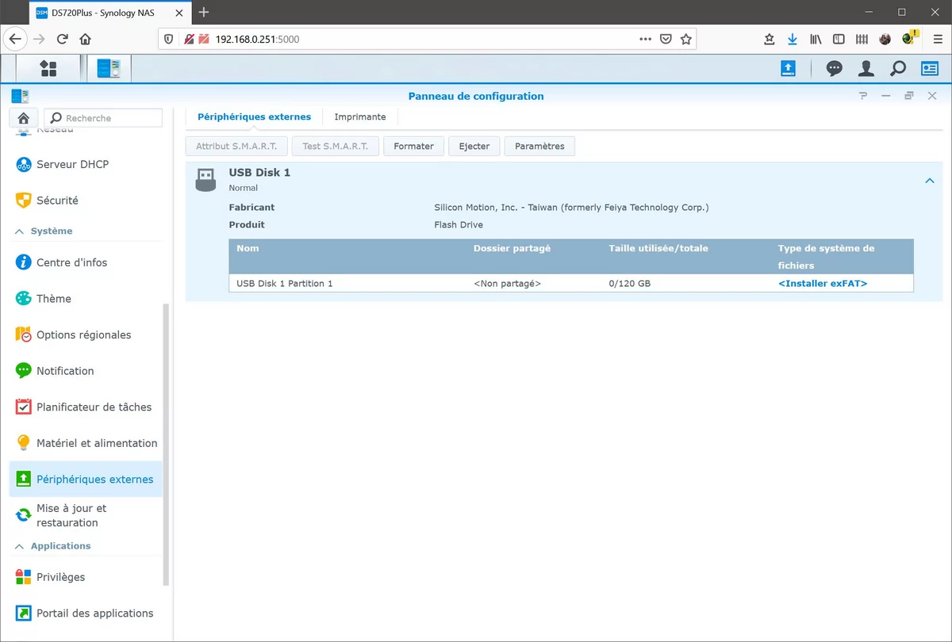Image resolution: width=952 pixels, height=642 pixels.
Task: Open the browser downloads arrow icon
Action: click(792, 39)
